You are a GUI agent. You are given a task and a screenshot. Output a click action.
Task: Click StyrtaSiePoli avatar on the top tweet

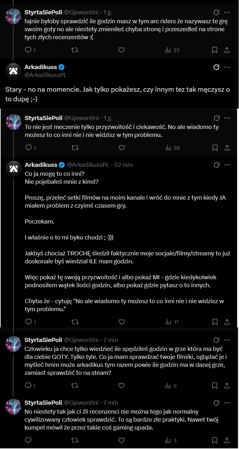pyautogui.click(x=13, y=16)
